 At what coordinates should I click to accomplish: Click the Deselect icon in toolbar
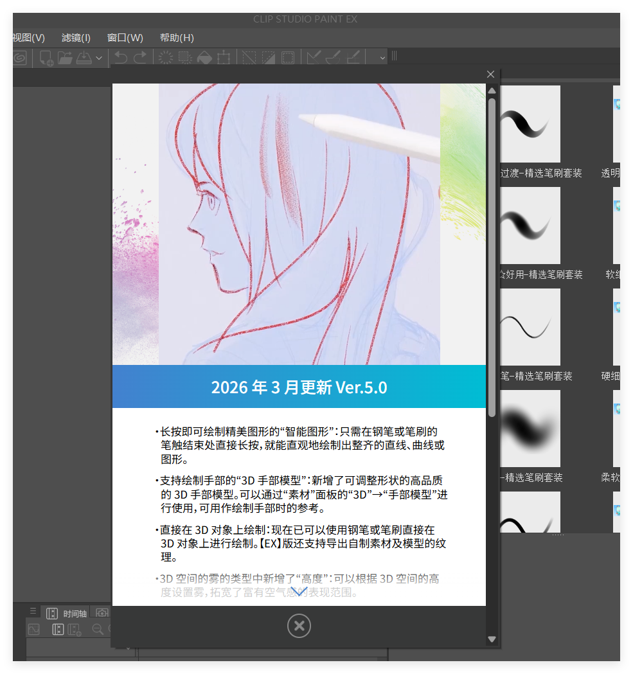pos(249,58)
